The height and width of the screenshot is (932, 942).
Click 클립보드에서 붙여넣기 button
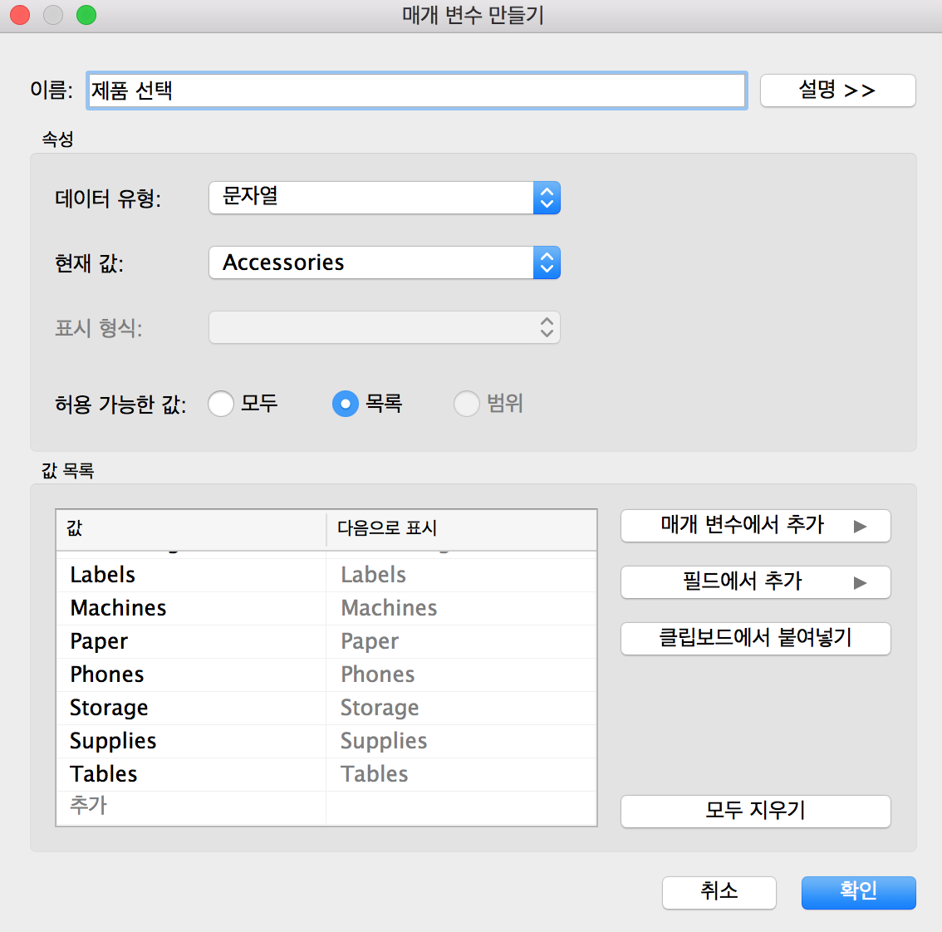[755, 638]
